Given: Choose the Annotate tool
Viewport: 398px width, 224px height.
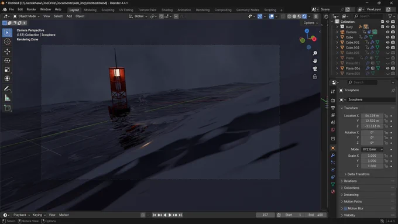Looking at the screenshot, I should 7,89.
